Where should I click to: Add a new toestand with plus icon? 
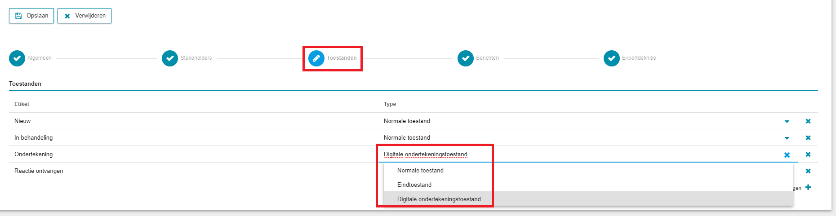(x=808, y=187)
